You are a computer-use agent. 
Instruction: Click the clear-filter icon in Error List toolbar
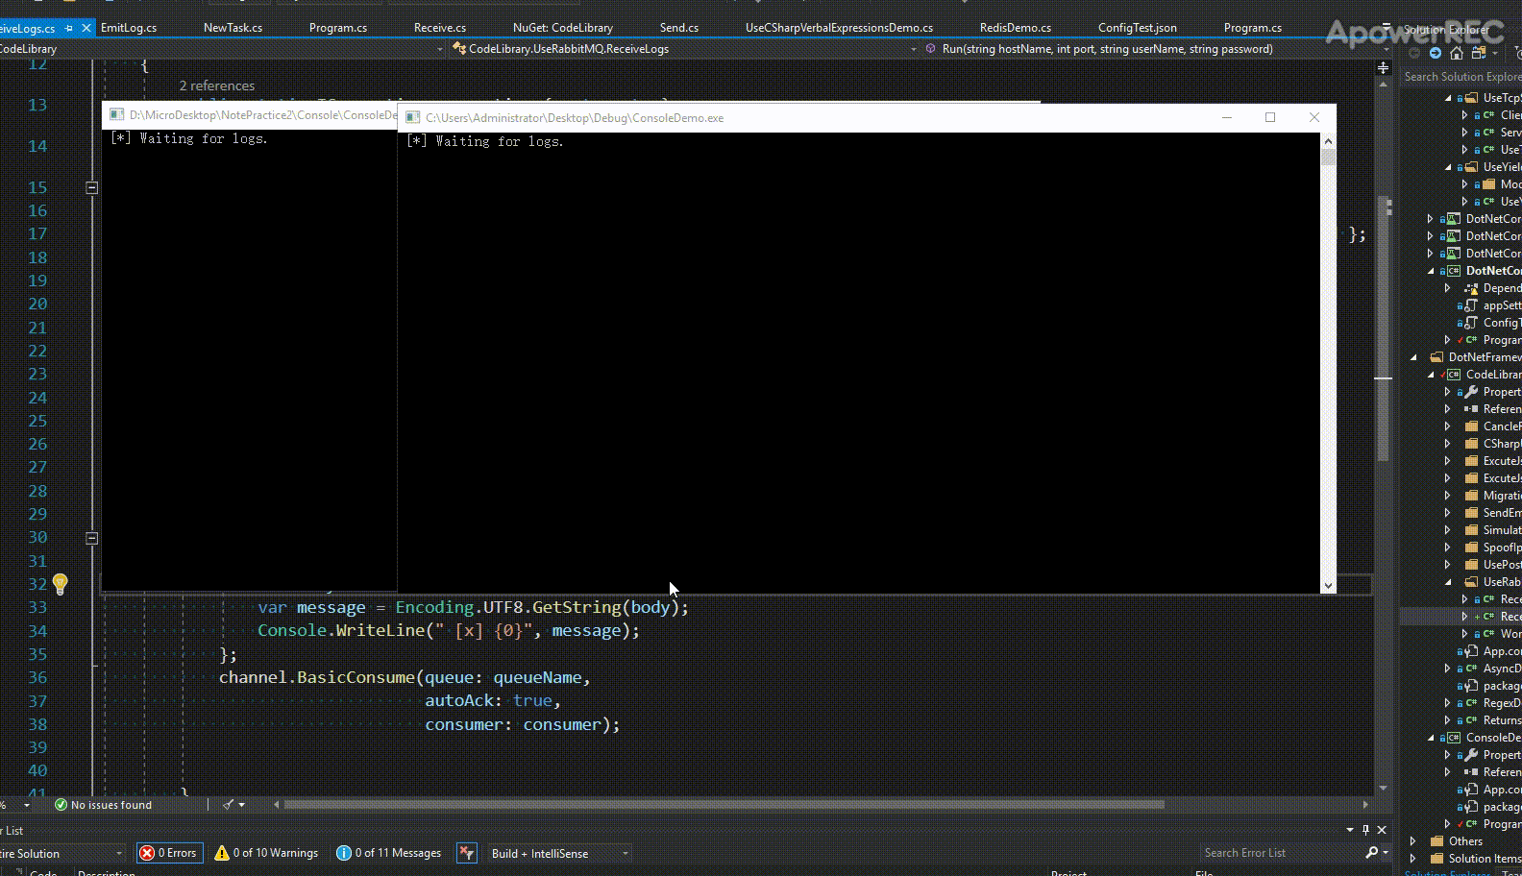click(466, 853)
